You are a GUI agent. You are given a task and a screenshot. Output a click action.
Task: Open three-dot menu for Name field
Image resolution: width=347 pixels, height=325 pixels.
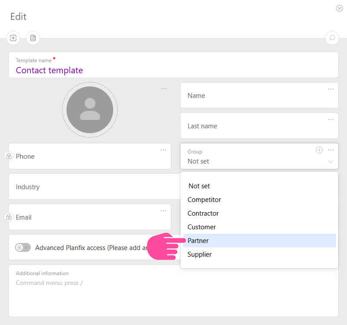click(x=331, y=89)
